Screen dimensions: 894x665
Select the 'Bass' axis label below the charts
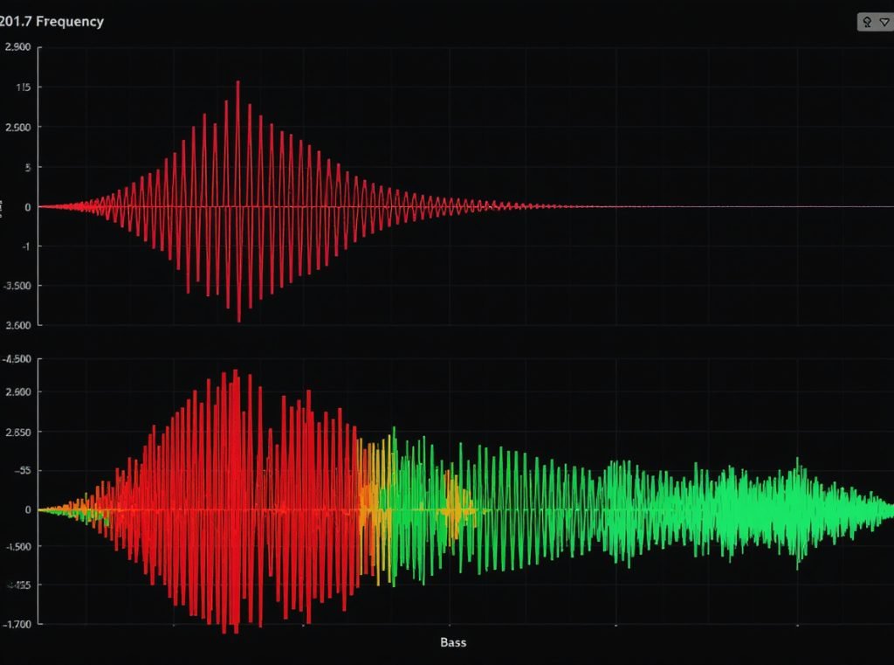tap(453, 642)
